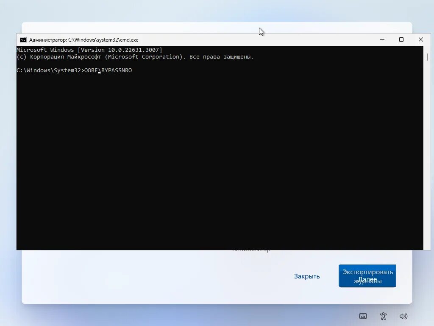The height and width of the screenshot is (326, 434).
Task: Open the sound flyout via the audio icon
Action: coord(403,316)
